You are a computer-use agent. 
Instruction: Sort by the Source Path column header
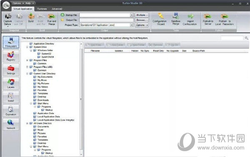tap(198, 51)
